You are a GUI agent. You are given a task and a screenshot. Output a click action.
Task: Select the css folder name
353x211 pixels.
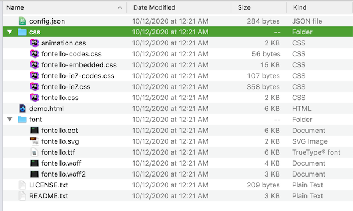(x=34, y=32)
